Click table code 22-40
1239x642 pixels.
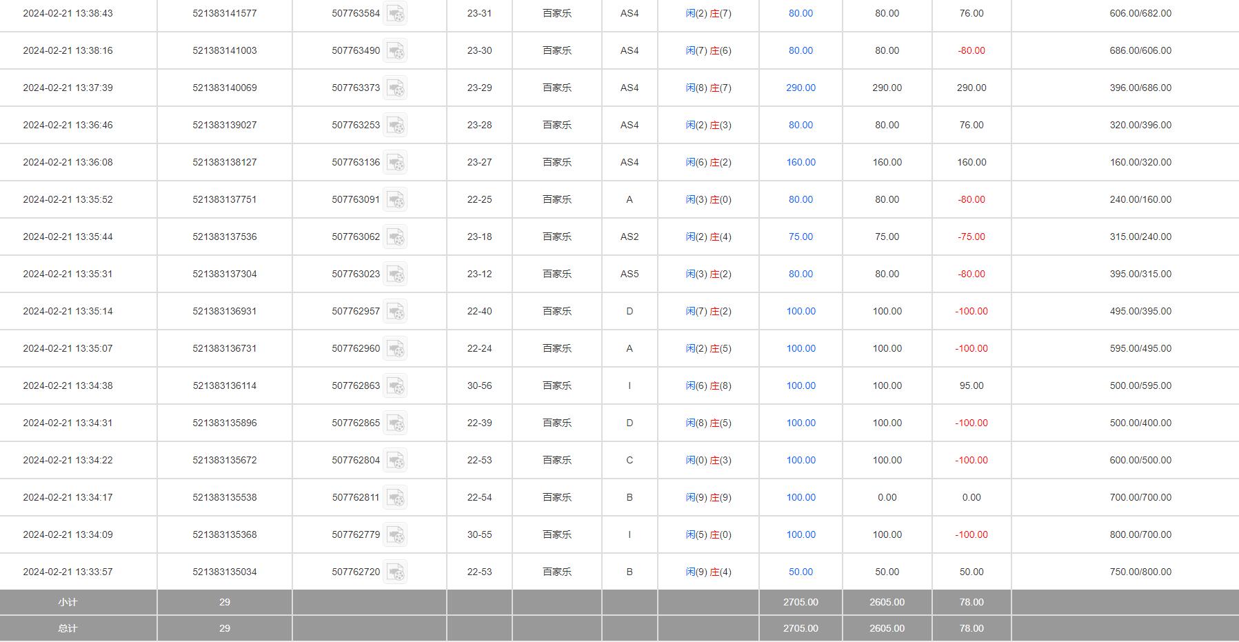tap(479, 311)
